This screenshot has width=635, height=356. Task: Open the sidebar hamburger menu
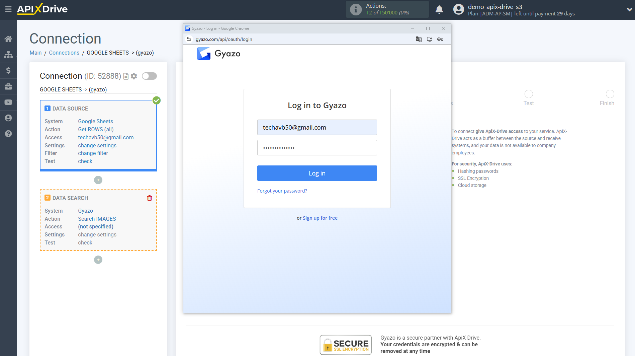pos(8,9)
